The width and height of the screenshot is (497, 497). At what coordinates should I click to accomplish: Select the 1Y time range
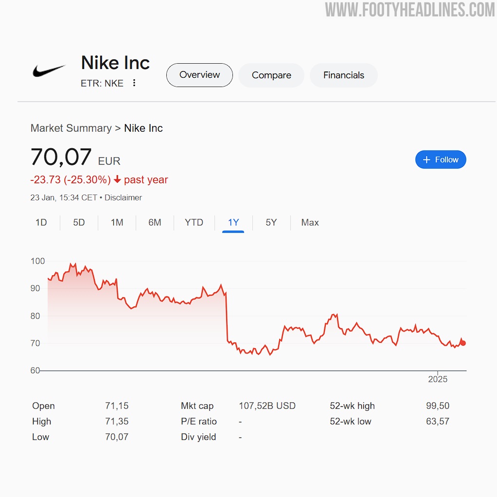coord(233,223)
